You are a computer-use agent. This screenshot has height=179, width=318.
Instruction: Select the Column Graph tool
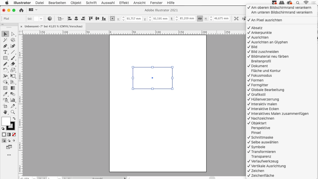pos(13,100)
